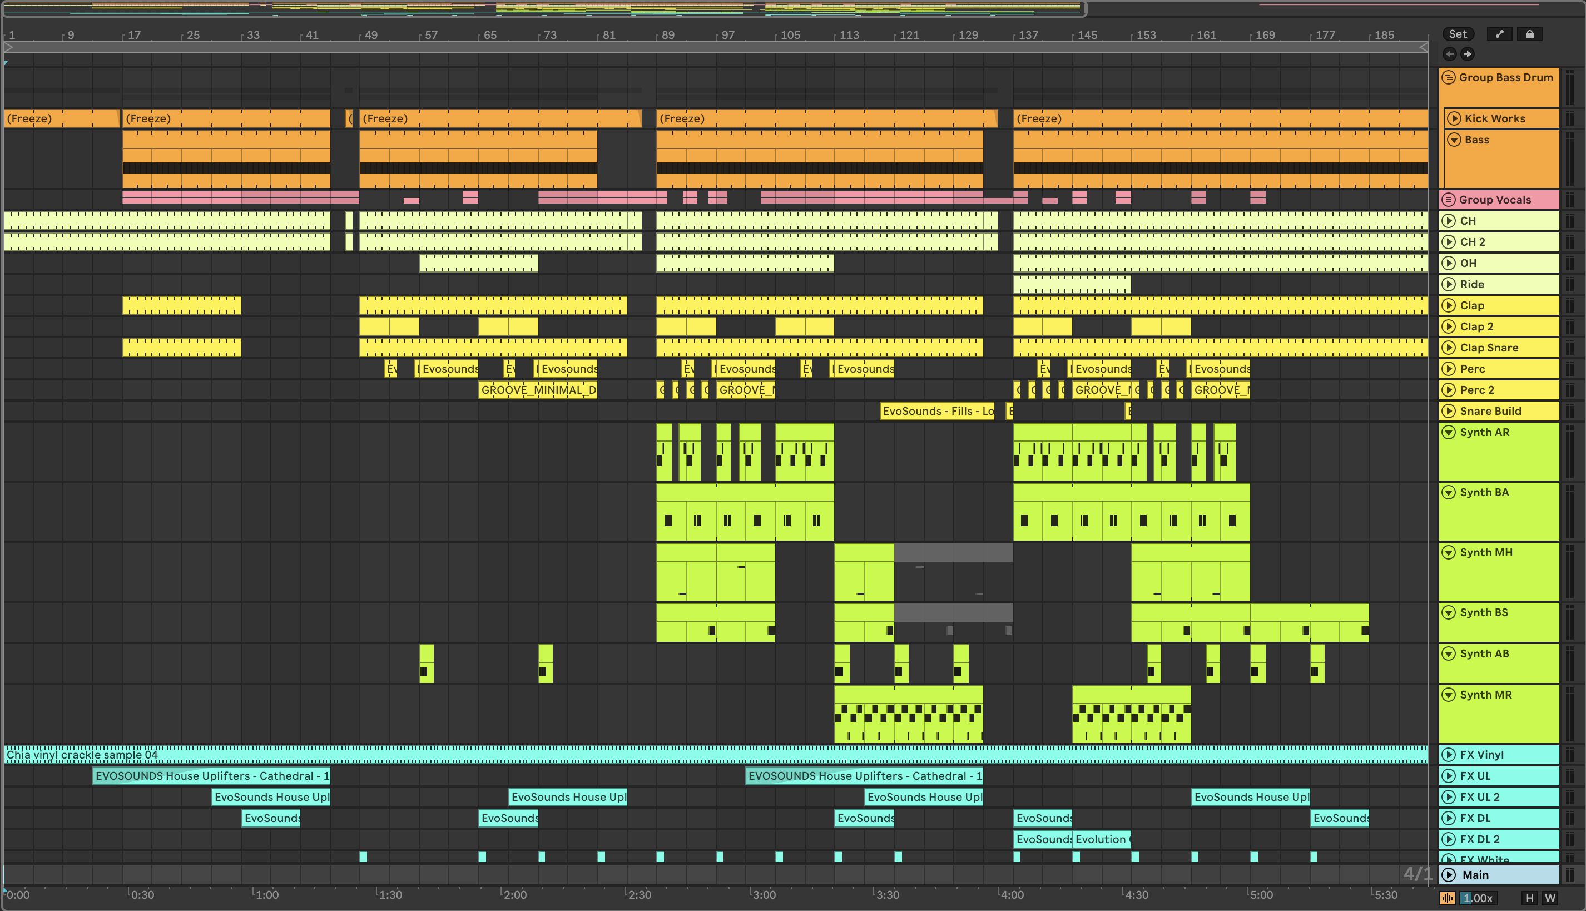Toggle the W optimize width button
This screenshot has width=1586, height=911.
(x=1550, y=899)
